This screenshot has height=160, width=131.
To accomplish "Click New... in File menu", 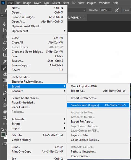I will tap(37, 8).
